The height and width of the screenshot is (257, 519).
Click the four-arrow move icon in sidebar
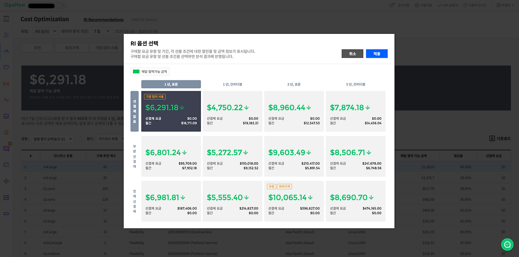coord(6,181)
